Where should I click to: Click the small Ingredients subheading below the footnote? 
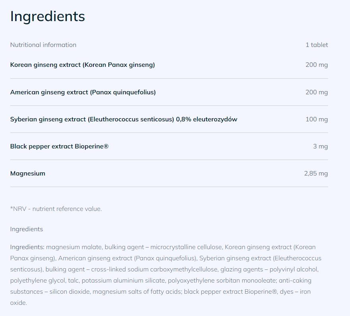(26, 229)
